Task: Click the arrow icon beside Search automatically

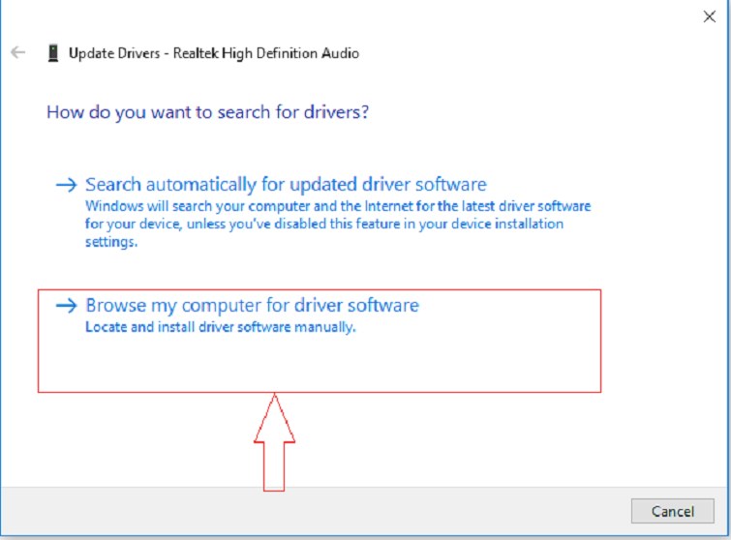Action: 65,185
